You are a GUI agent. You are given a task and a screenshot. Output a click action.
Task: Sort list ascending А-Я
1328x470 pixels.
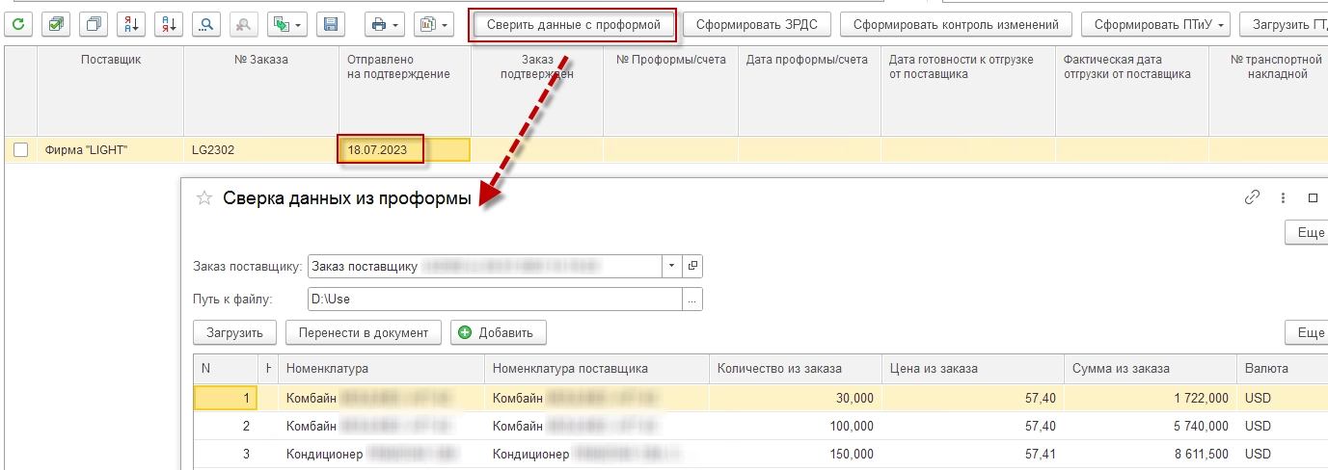129,23
